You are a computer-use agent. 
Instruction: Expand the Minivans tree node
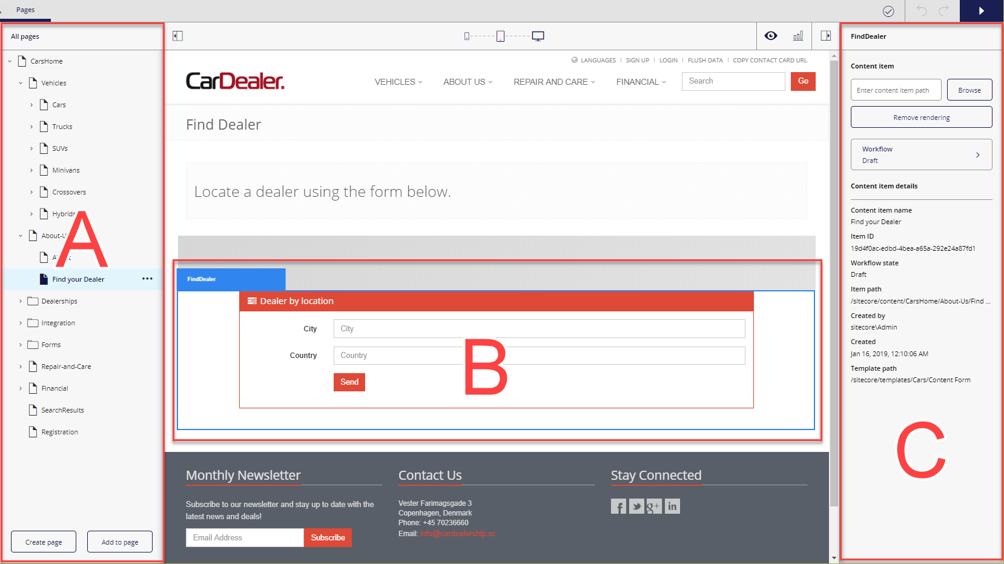(31, 170)
